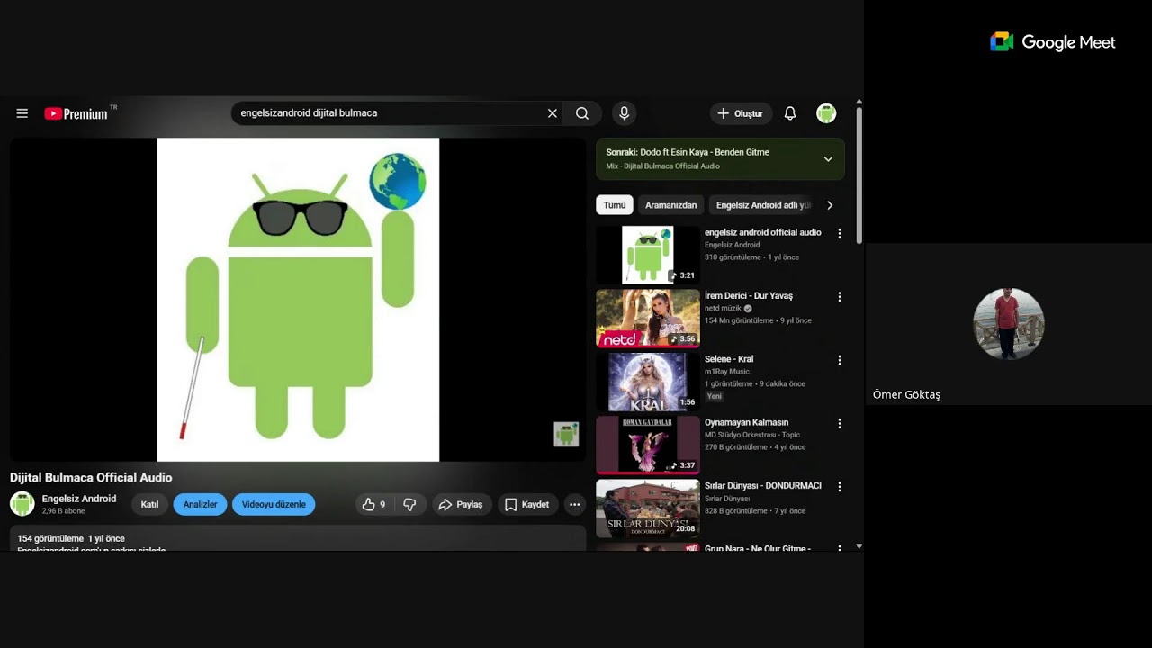Image resolution: width=1152 pixels, height=648 pixels.
Task: Click the Ömer Göktaş participant avatar
Action: point(1009,324)
